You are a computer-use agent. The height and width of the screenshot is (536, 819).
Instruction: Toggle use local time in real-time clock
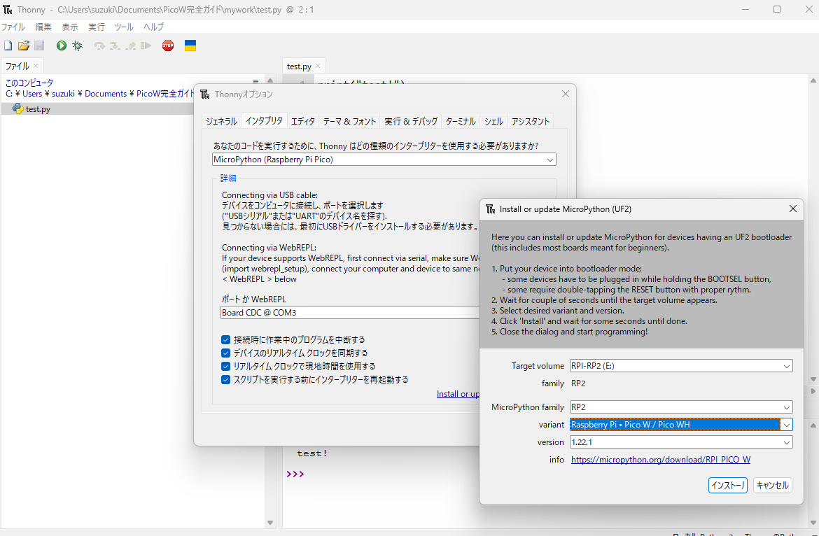[x=226, y=367]
